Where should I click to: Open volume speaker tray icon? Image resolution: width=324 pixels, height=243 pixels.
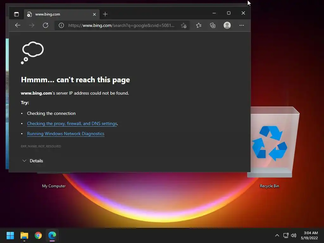click(294, 235)
